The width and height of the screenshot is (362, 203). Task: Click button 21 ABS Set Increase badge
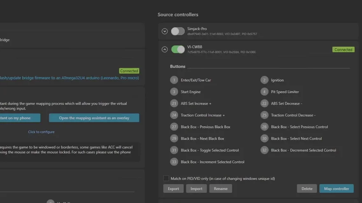(x=174, y=103)
